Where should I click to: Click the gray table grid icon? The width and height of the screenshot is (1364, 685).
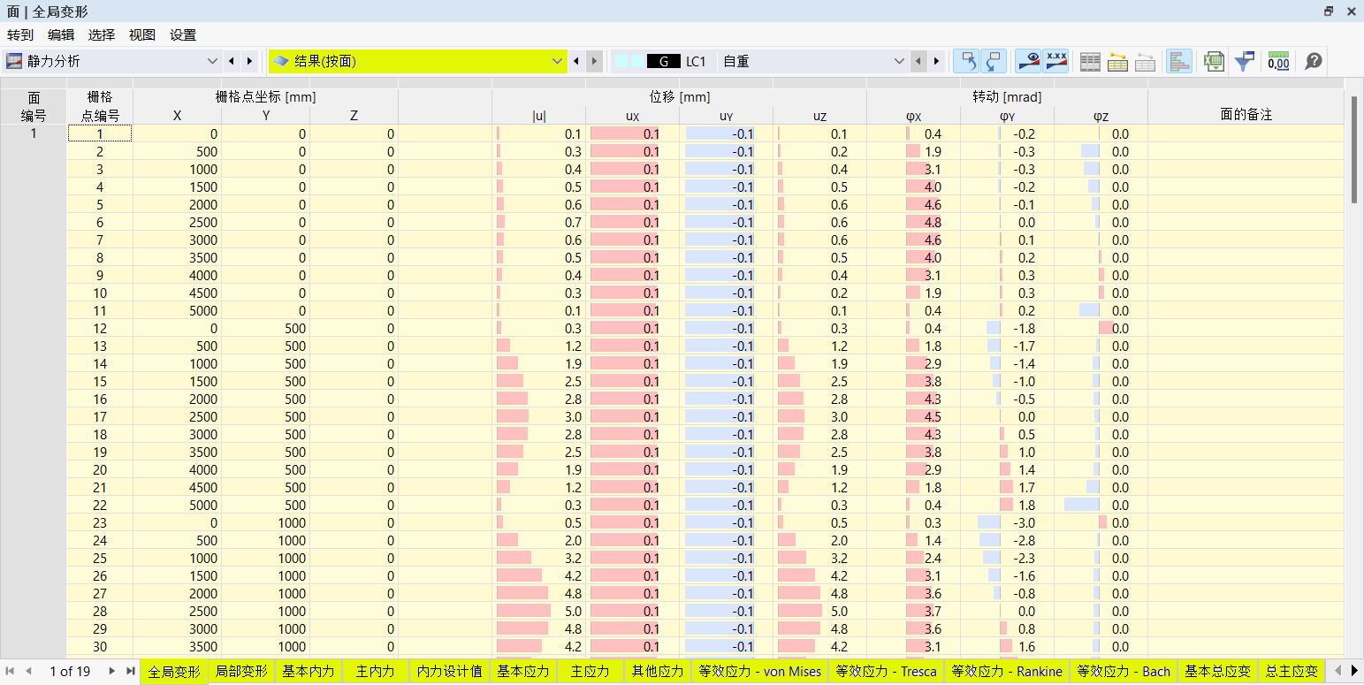(x=1091, y=61)
